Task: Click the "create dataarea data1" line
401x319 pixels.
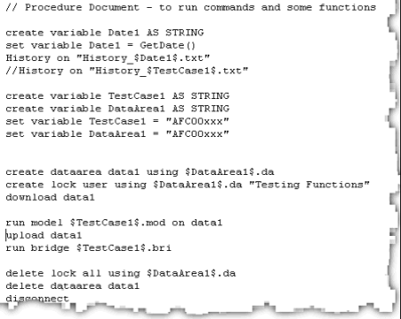Action: [x=140, y=172]
